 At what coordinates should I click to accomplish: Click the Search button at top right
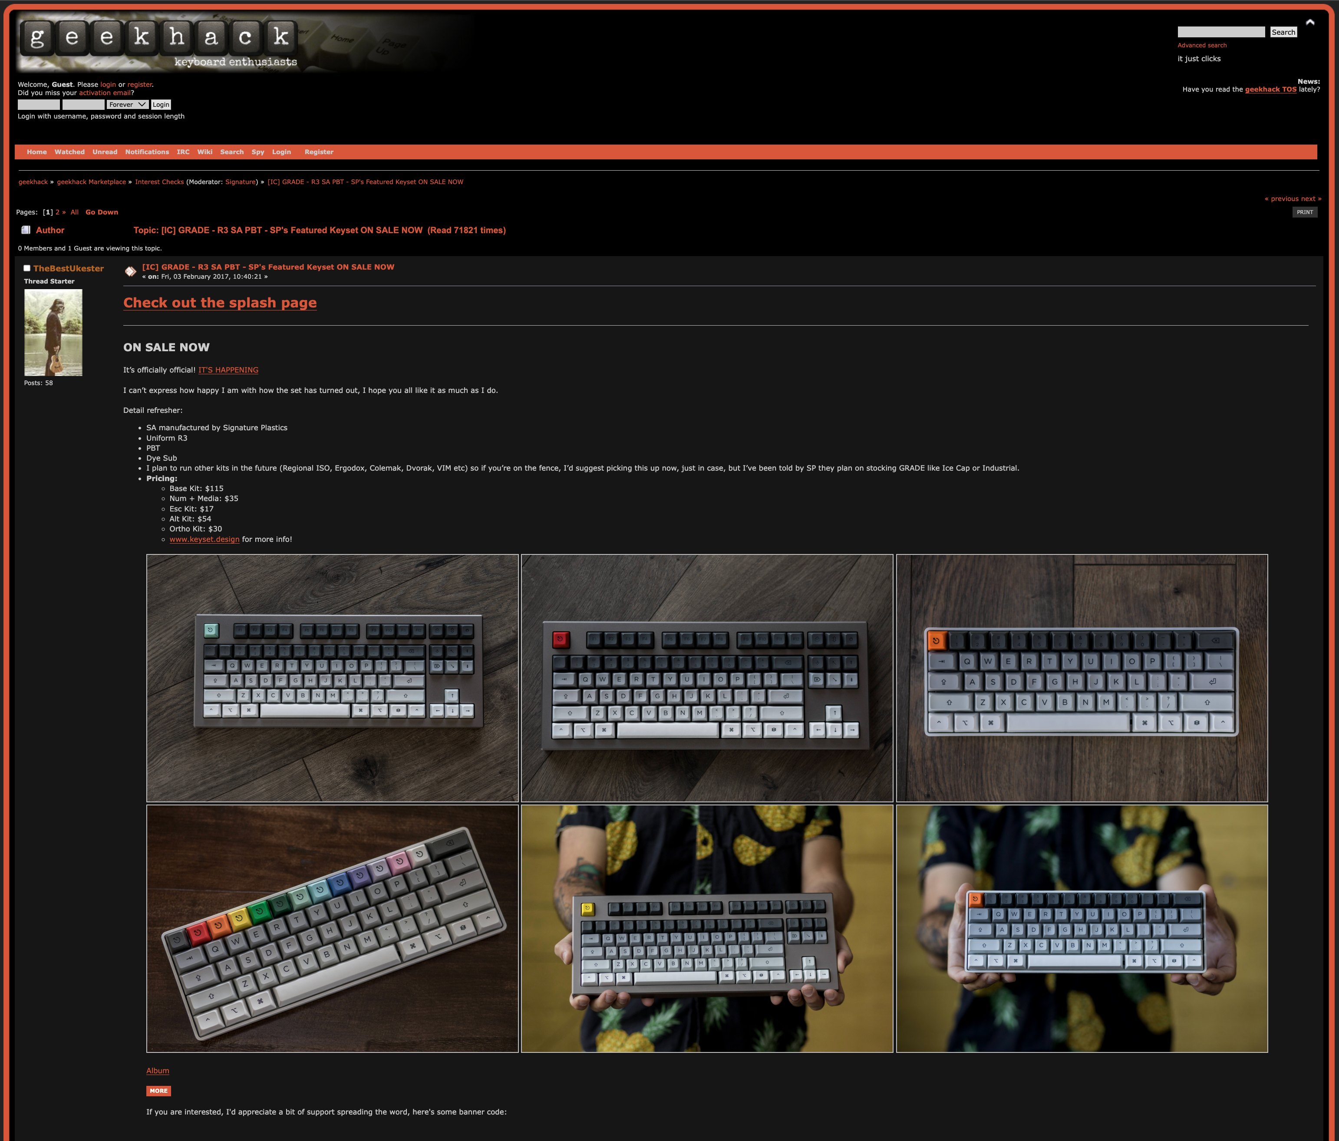click(1283, 32)
